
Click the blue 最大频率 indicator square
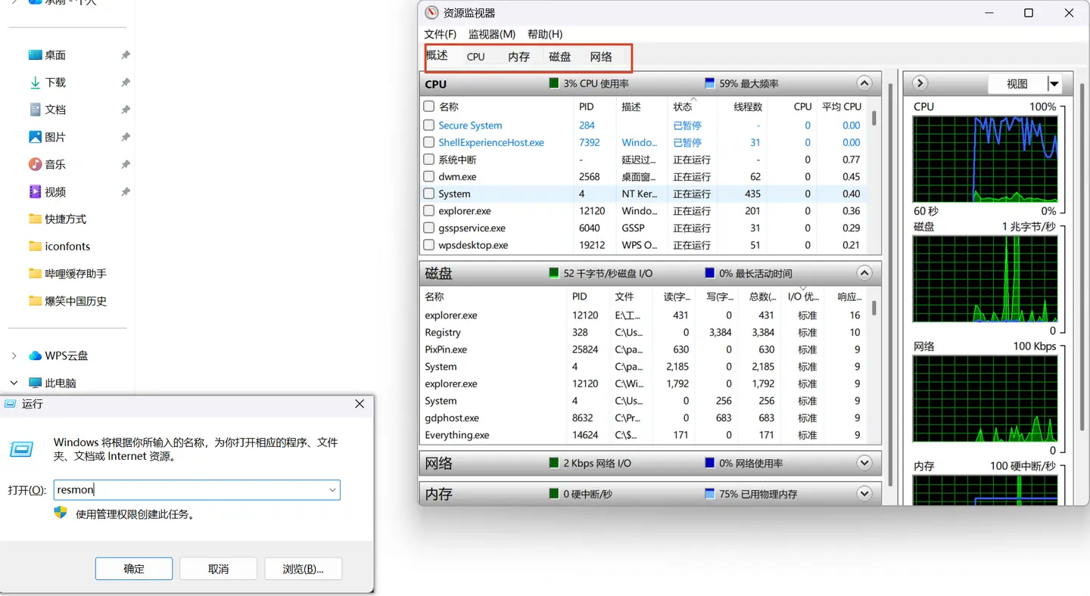click(x=709, y=83)
